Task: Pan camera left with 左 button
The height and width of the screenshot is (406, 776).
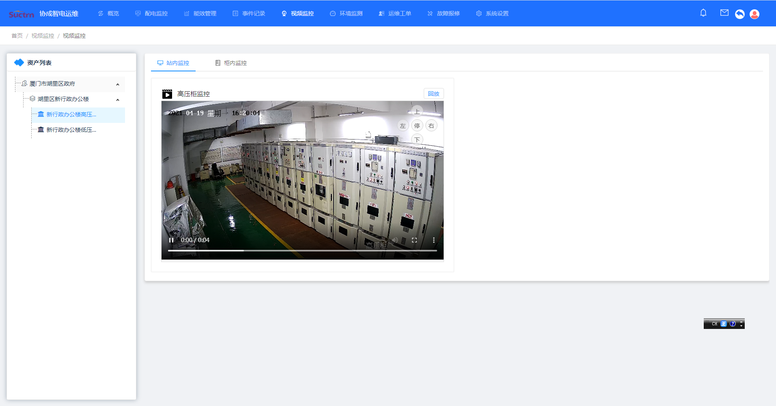Action: (403, 126)
